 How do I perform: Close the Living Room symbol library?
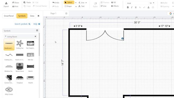(35, 36)
